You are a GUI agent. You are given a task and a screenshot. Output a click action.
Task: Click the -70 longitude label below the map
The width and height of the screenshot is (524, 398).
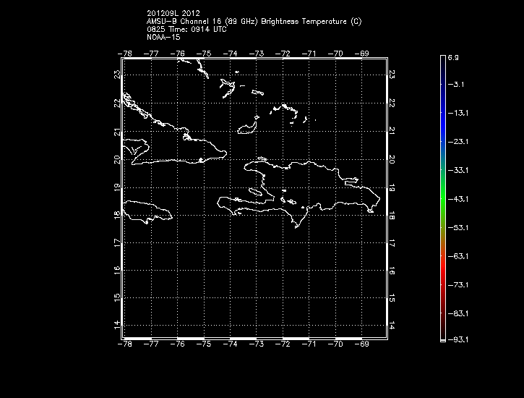[335, 344]
